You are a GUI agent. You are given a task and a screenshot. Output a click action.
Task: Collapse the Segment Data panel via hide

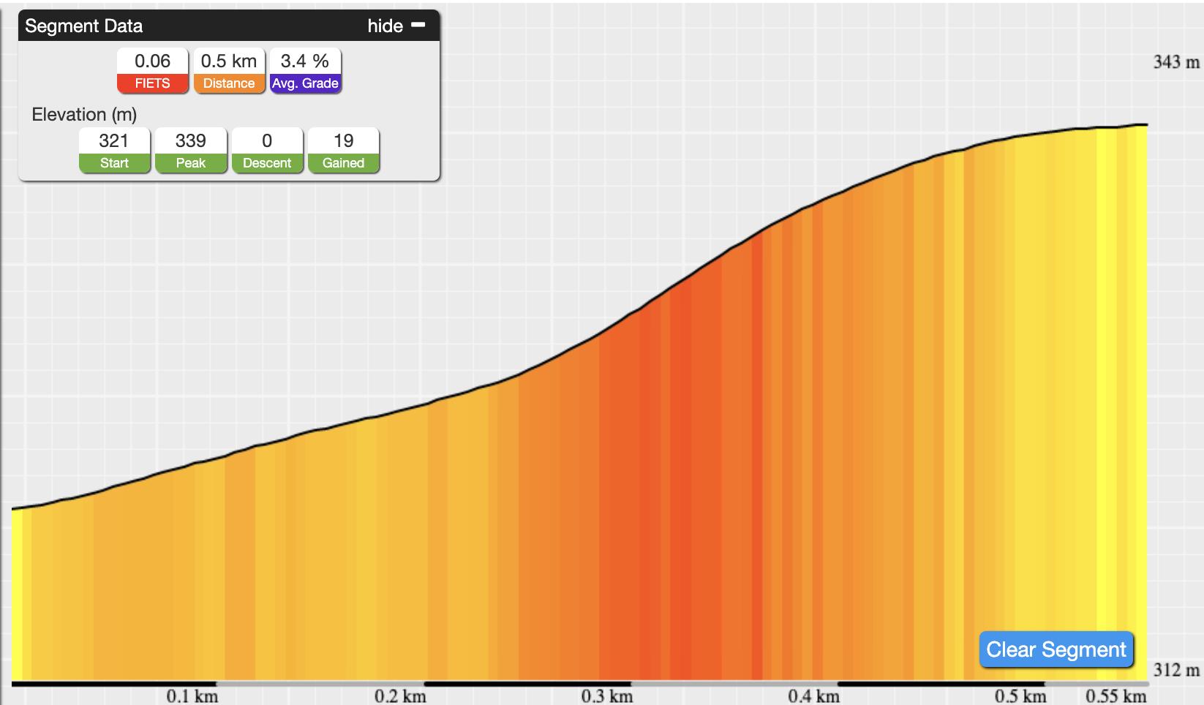[385, 26]
